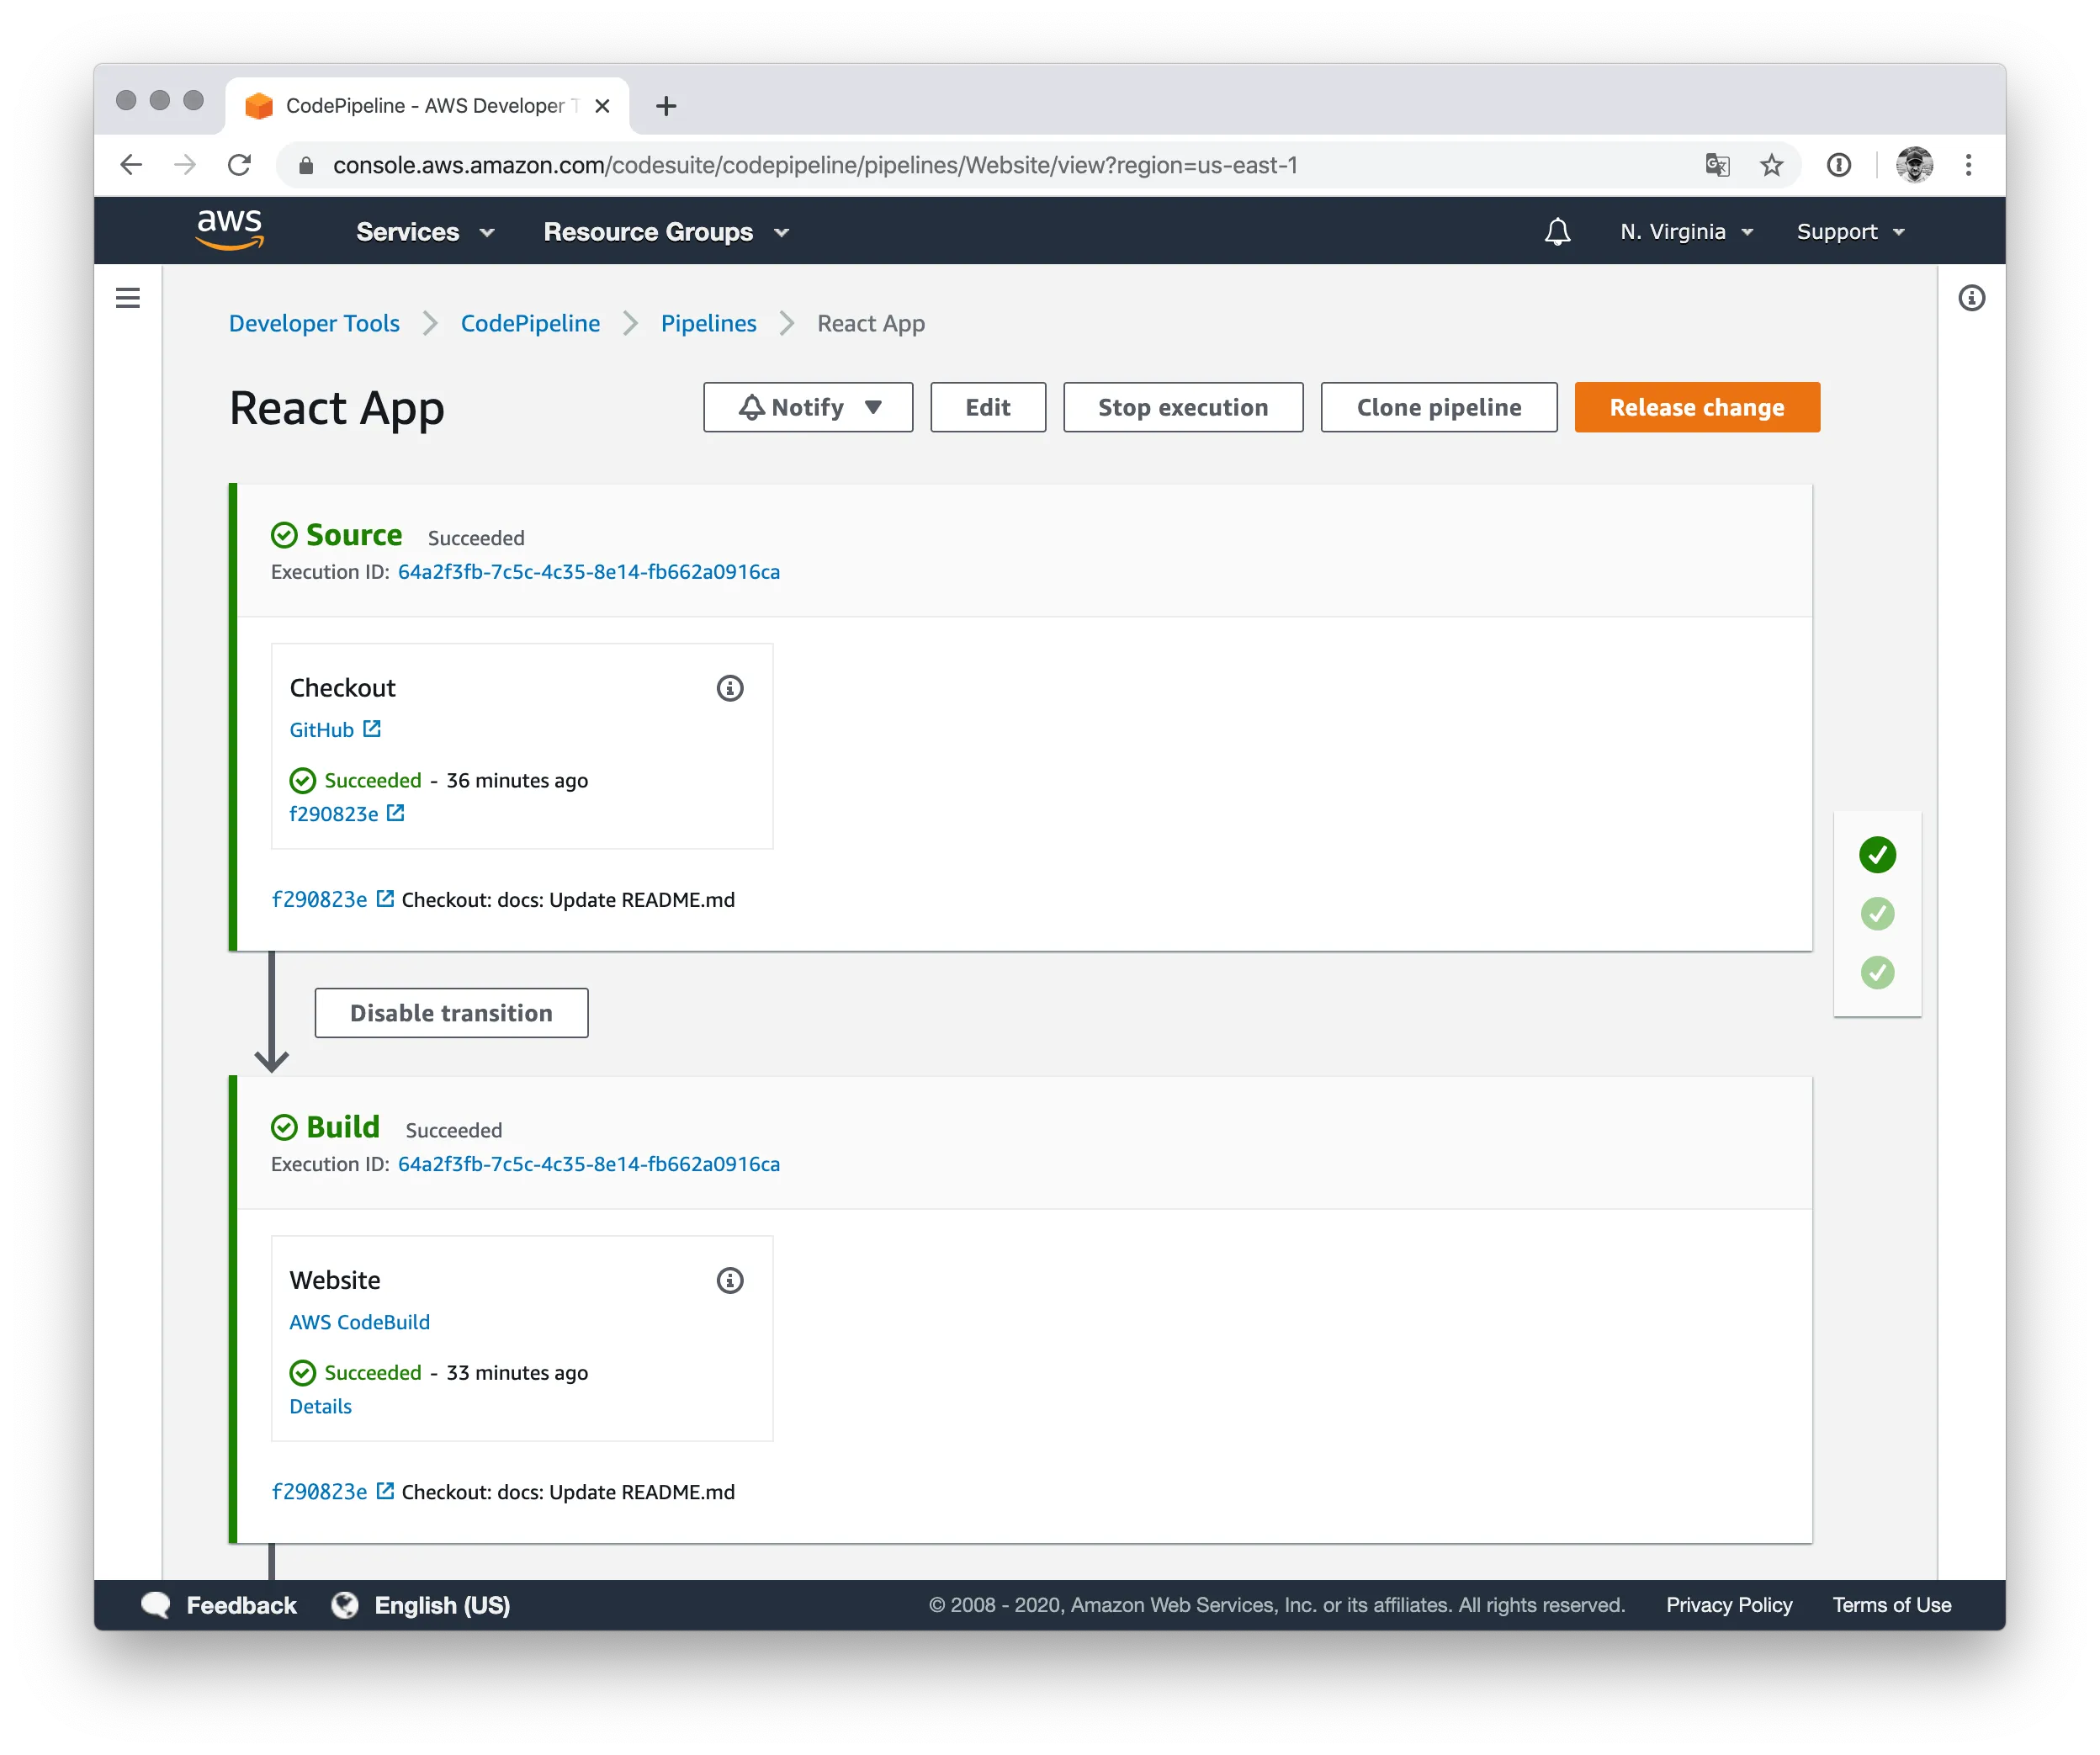Click the AWS logo in the navbar
Screen dimensions: 2100x1755
229,230
